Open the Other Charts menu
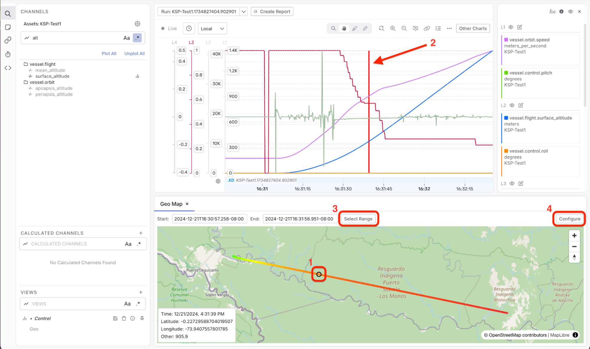 [x=473, y=28]
